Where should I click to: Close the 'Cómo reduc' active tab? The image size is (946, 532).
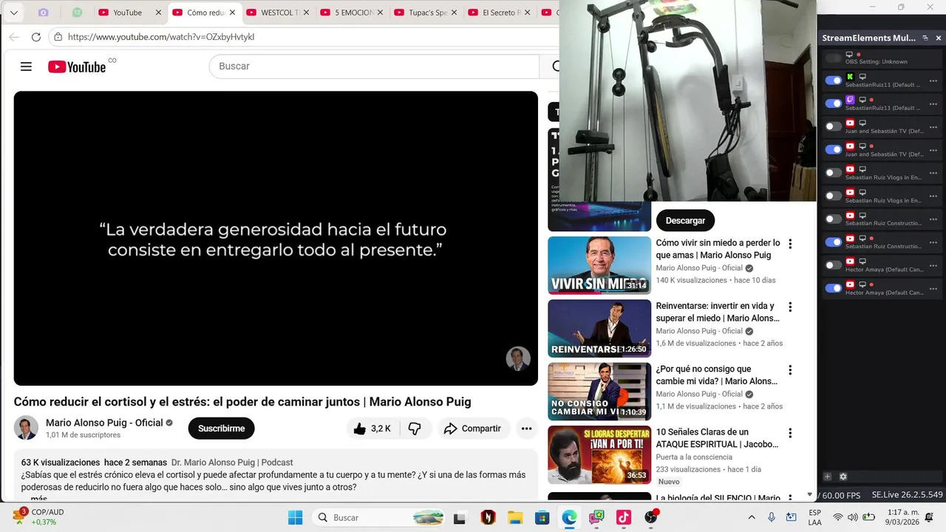(x=232, y=13)
